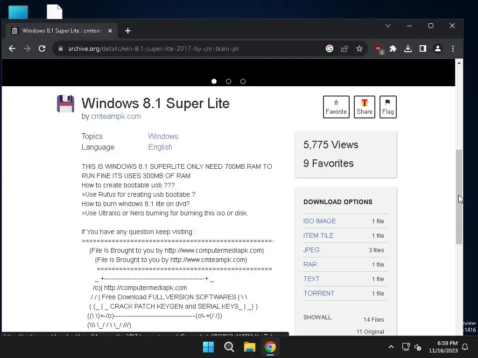Click the page vertical scrollbar thumb
478x358 pixels.
pyautogui.click(x=459, y=197)
